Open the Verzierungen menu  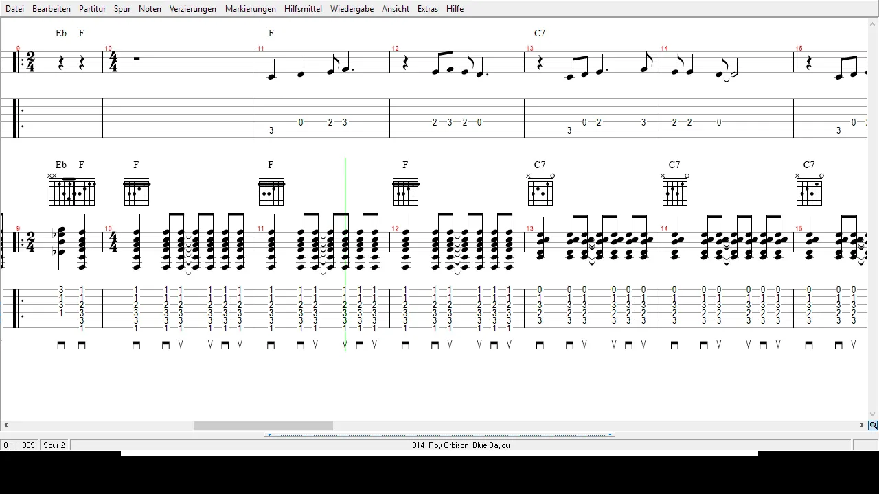coord(193,9)
